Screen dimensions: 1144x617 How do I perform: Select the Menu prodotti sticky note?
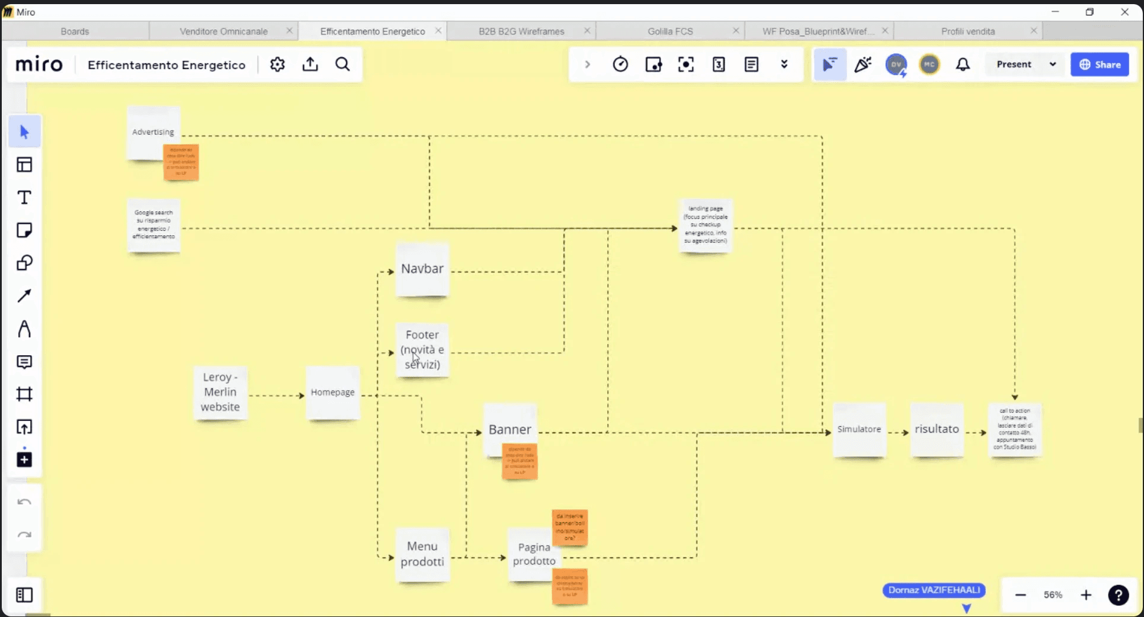click(422, 554)
